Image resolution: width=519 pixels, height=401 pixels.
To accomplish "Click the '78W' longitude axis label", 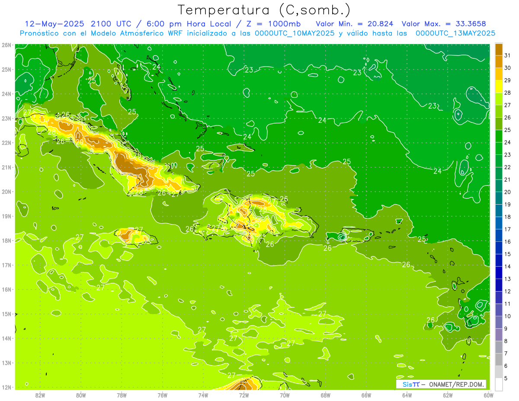I will [x=122, y=395].
